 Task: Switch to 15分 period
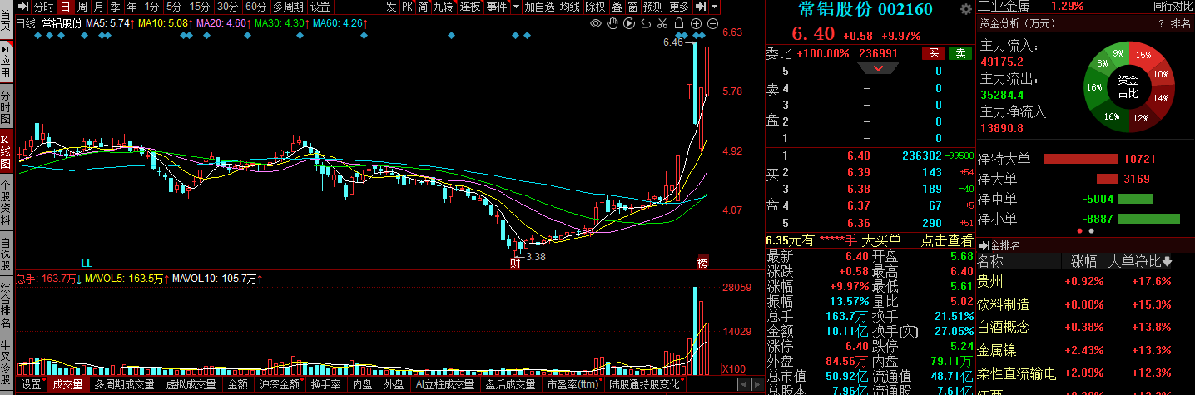click(200, 7)
